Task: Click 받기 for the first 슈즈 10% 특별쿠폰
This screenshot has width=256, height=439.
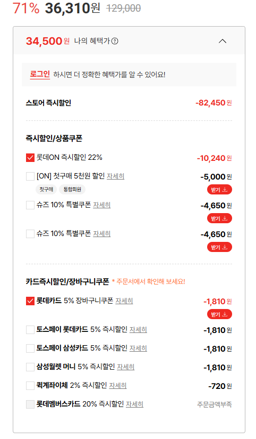Action: (219, 218)
